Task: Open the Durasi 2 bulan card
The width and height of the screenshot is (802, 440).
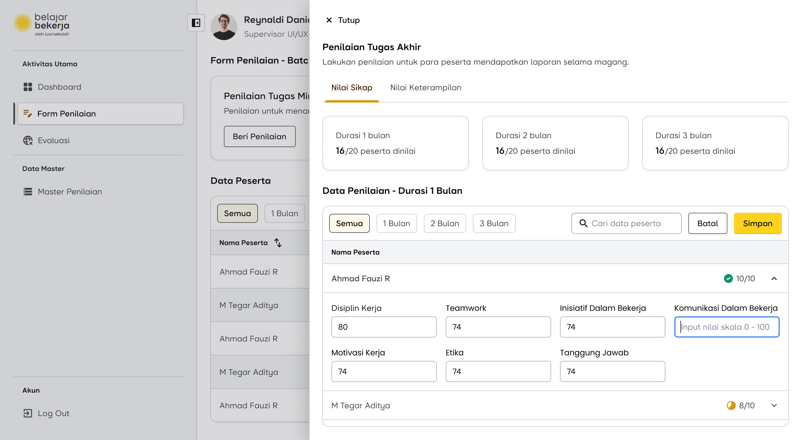Action: (555, 143)
